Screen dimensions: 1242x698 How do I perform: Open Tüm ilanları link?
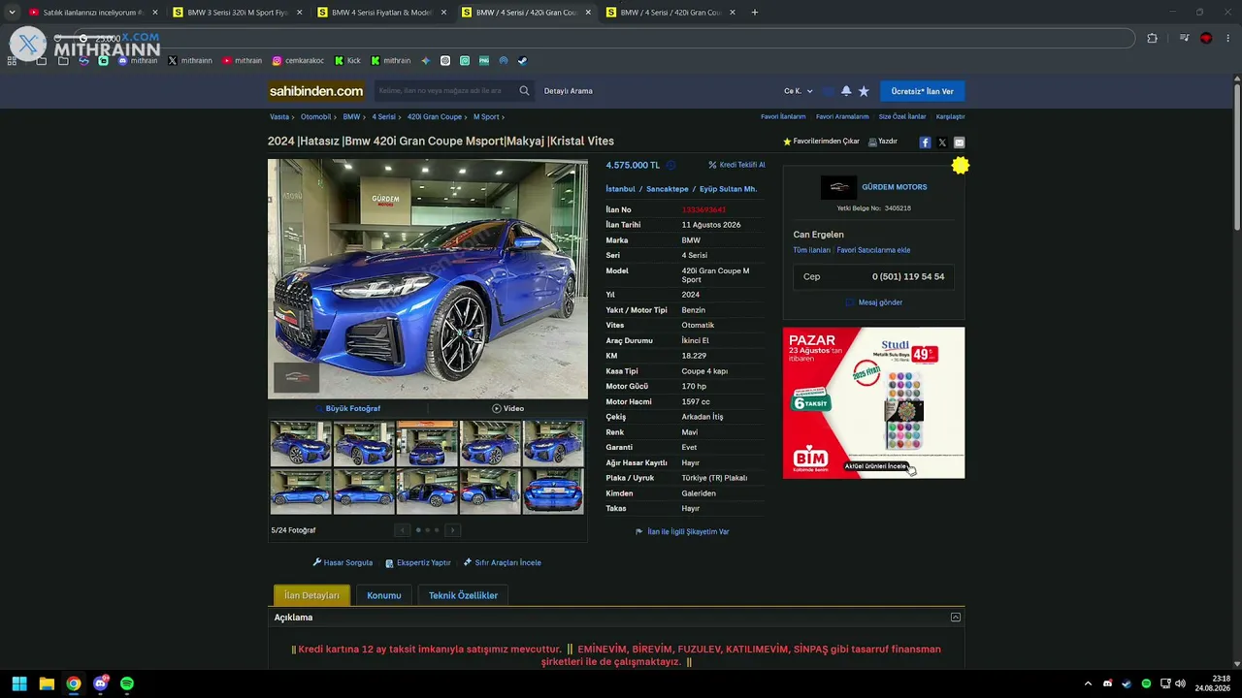[812, 250]
